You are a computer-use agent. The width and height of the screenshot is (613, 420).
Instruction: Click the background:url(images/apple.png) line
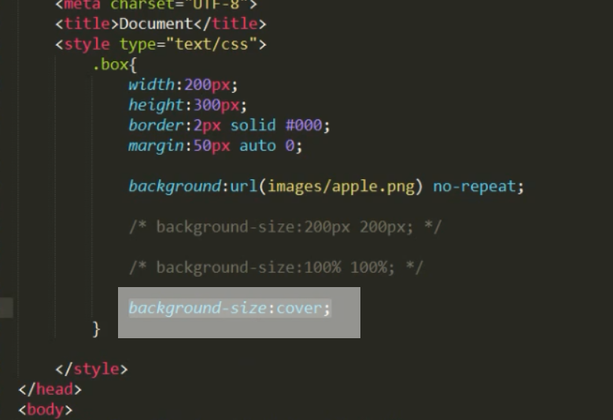point(326,186)
